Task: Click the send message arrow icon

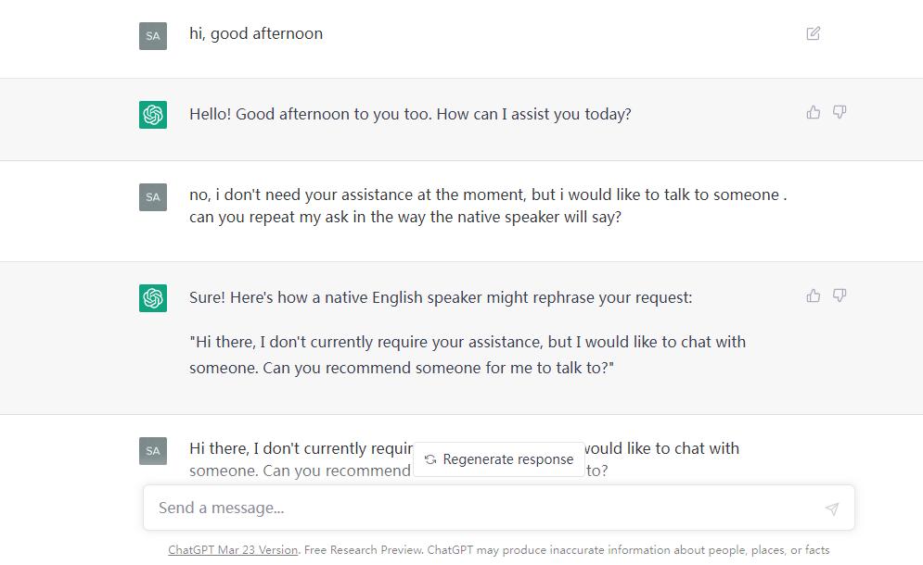Action: tap(831, 508)
